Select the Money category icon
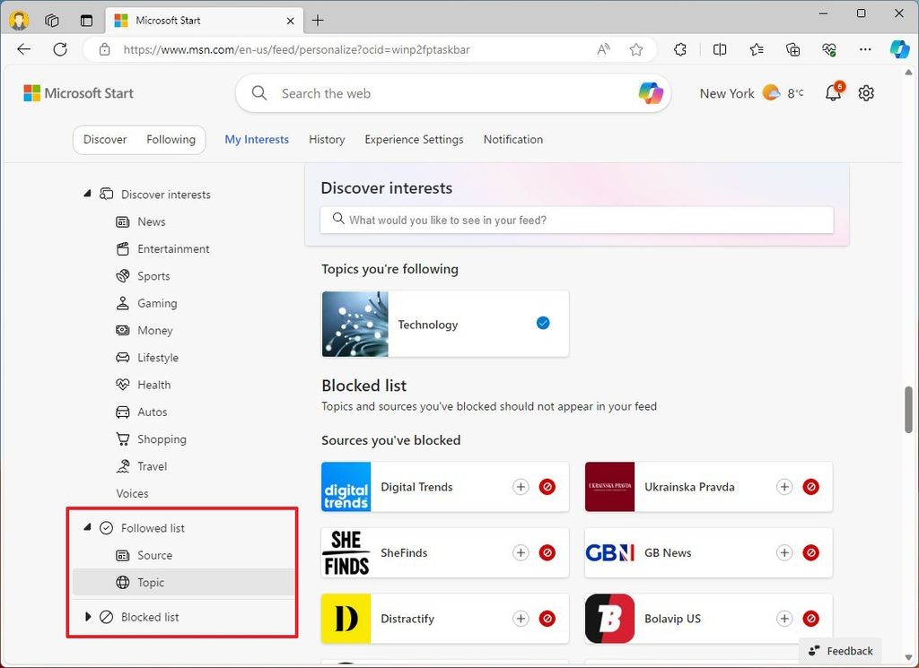Image resolution: width=919 pixels, height=668 pixels. pos(121,330)
